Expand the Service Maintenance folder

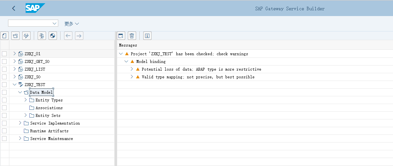20,138
